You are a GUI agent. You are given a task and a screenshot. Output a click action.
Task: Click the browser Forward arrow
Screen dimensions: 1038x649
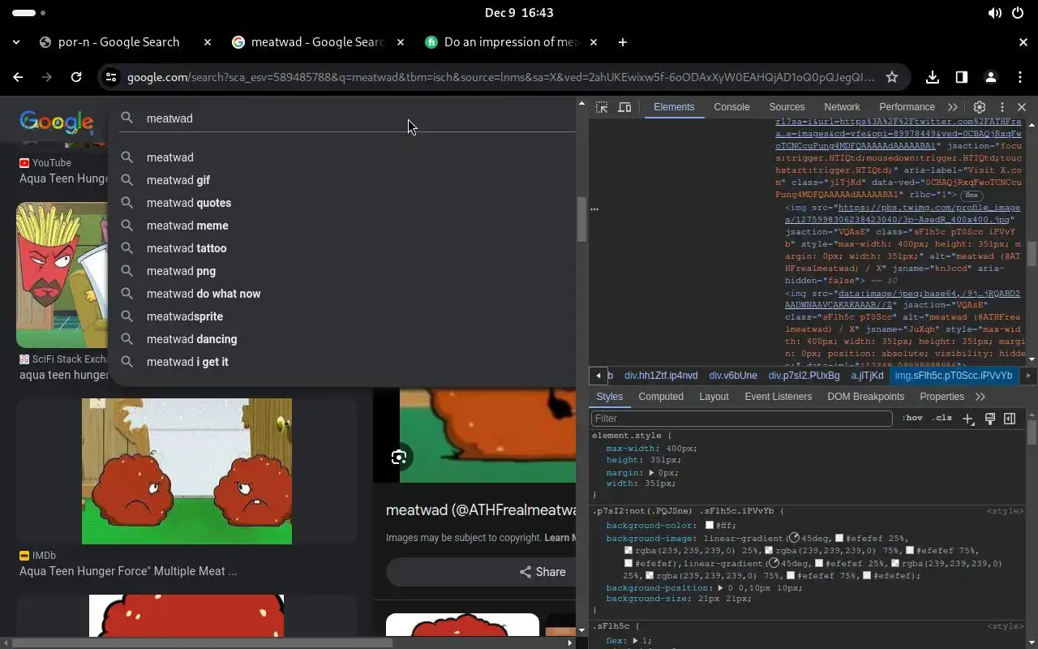[47, 77]
